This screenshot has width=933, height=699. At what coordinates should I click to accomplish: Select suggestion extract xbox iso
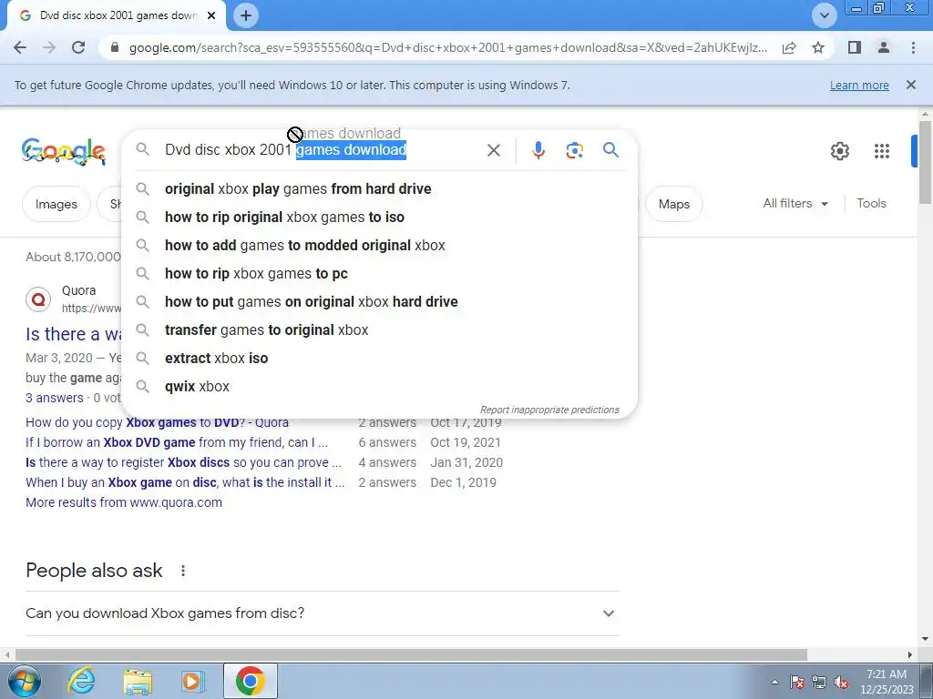[379, 359]
